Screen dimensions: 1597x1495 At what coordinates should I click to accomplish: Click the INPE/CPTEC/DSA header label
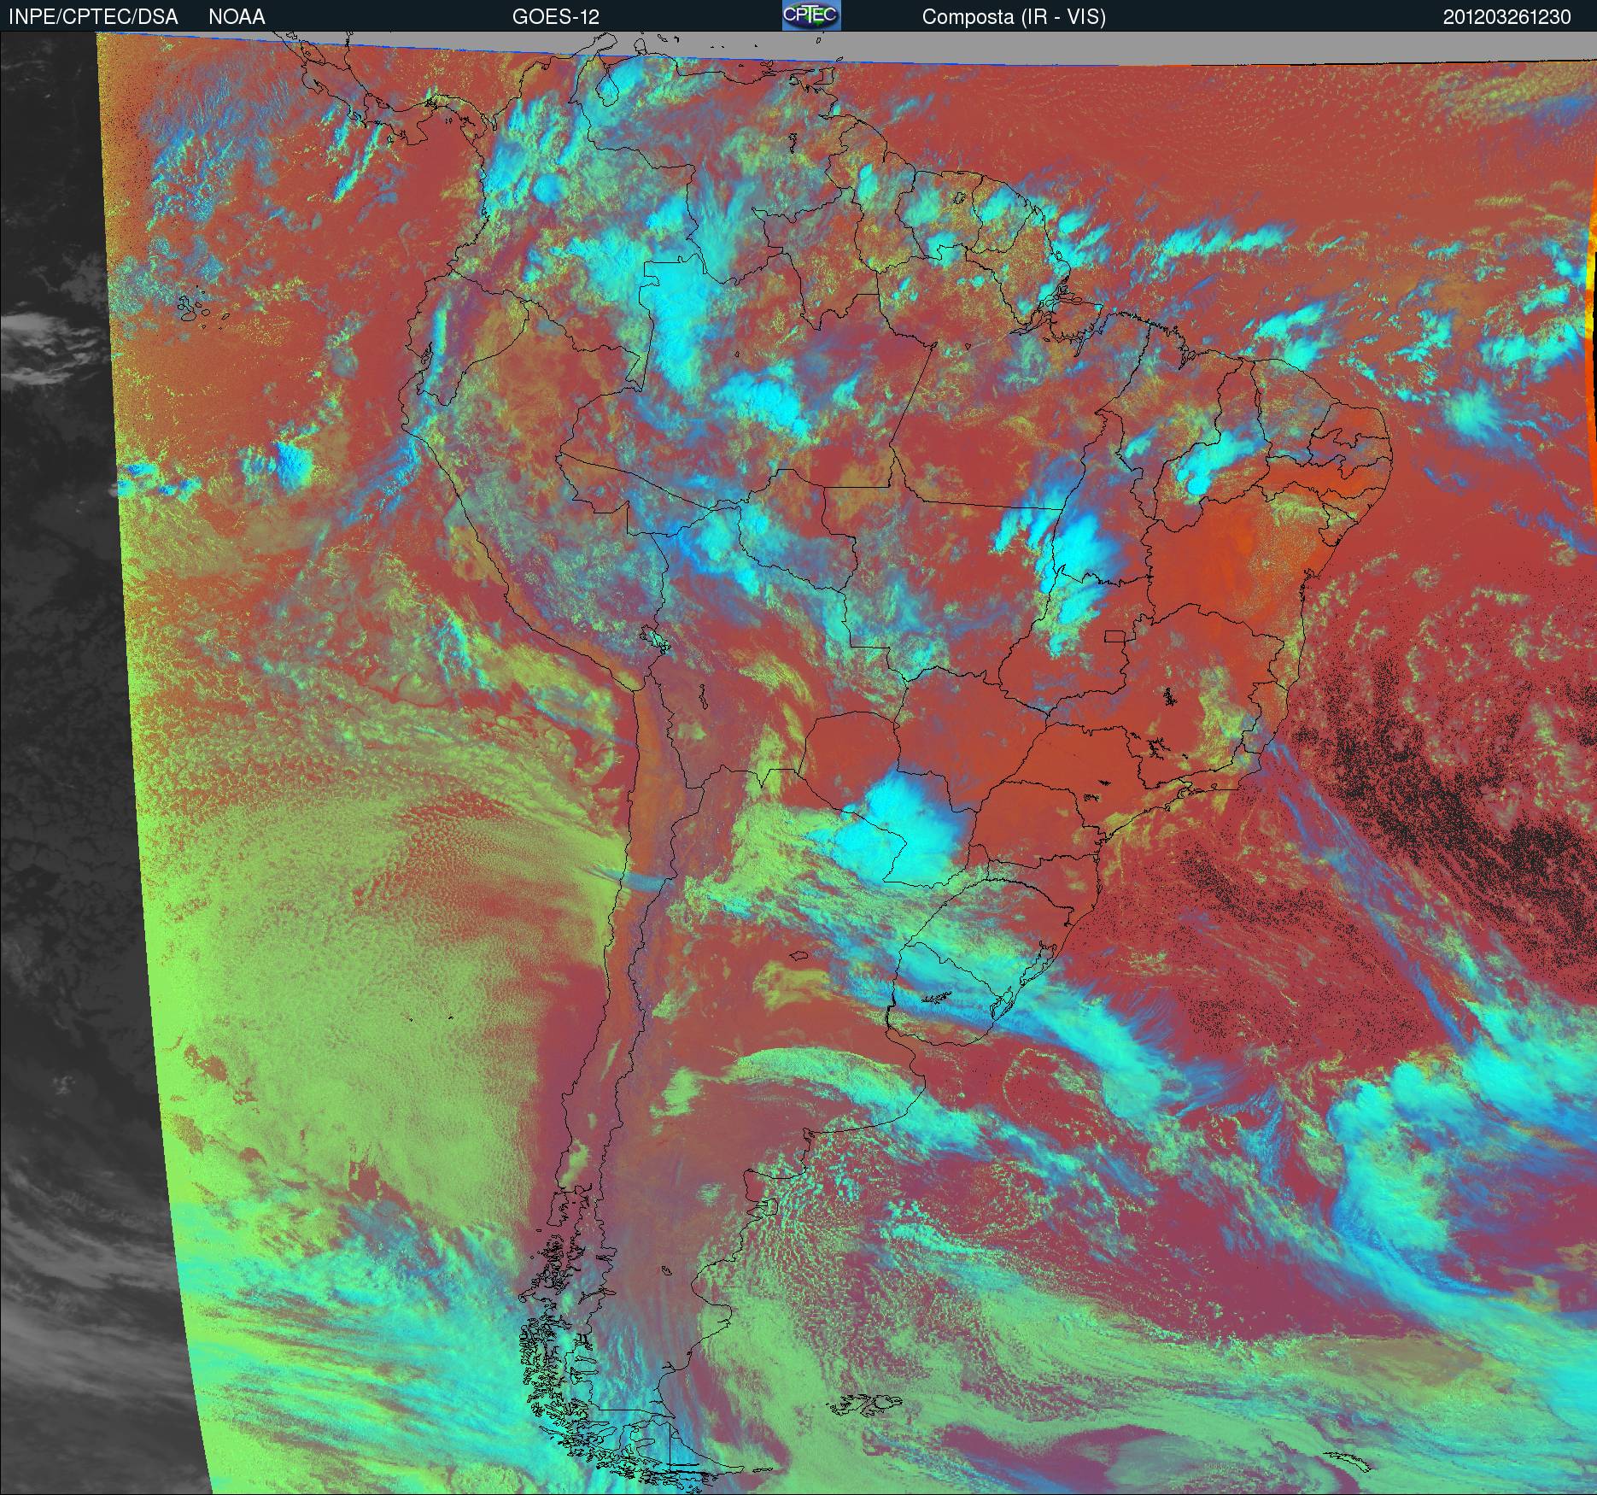click(x=93, y=17)
